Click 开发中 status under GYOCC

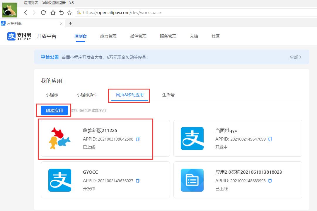(89, 189)
